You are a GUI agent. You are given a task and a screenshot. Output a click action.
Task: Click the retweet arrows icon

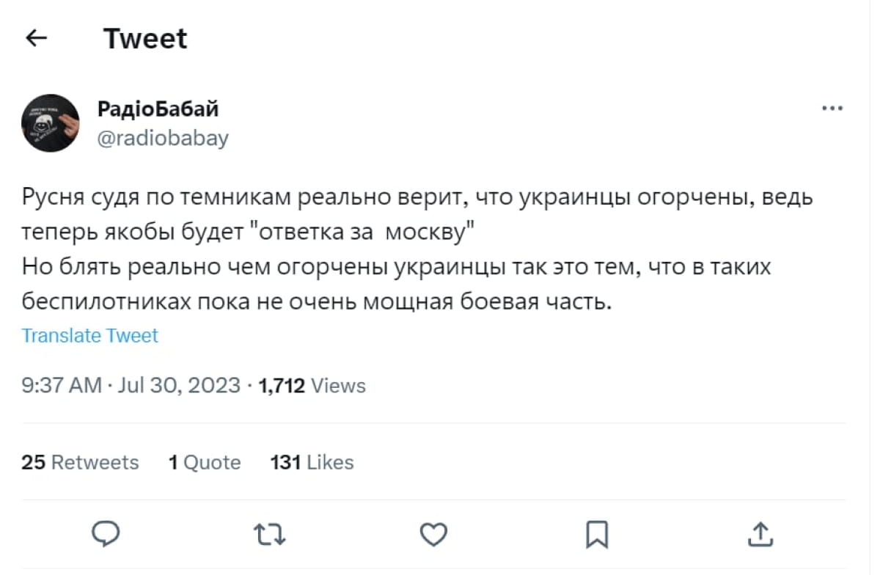(x=270, y=535)
